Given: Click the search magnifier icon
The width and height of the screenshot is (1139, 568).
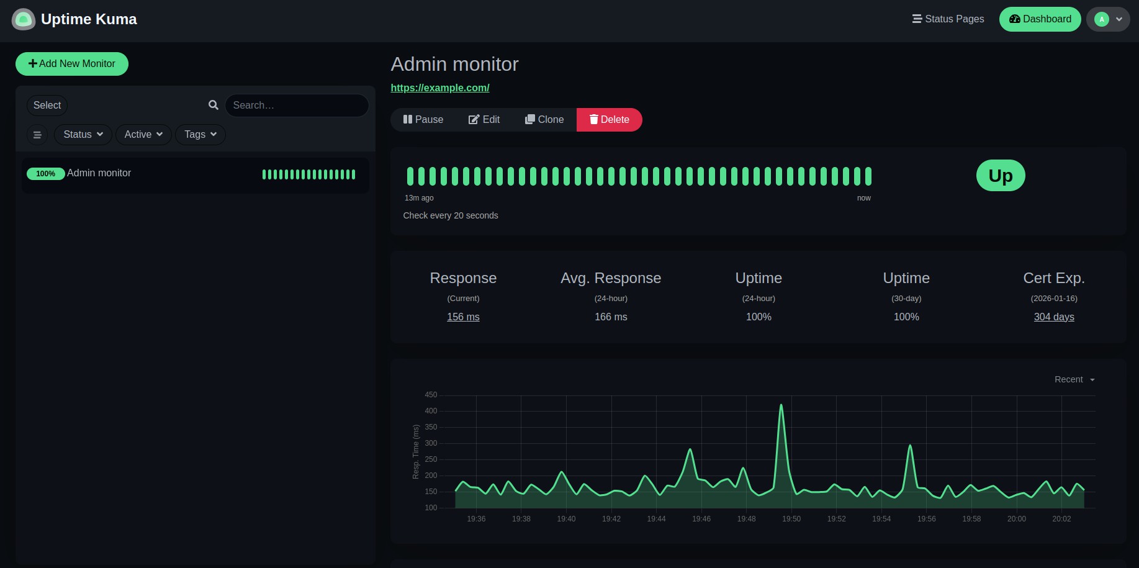Looking at the screenshot, I should pos(214,106).
